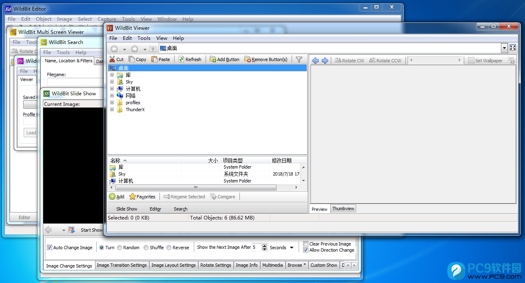The height and width of the screenshot is (283, 525).
Task: Click the preview toolbar horizontal scroll track
Action: click(x=436, y=60)
